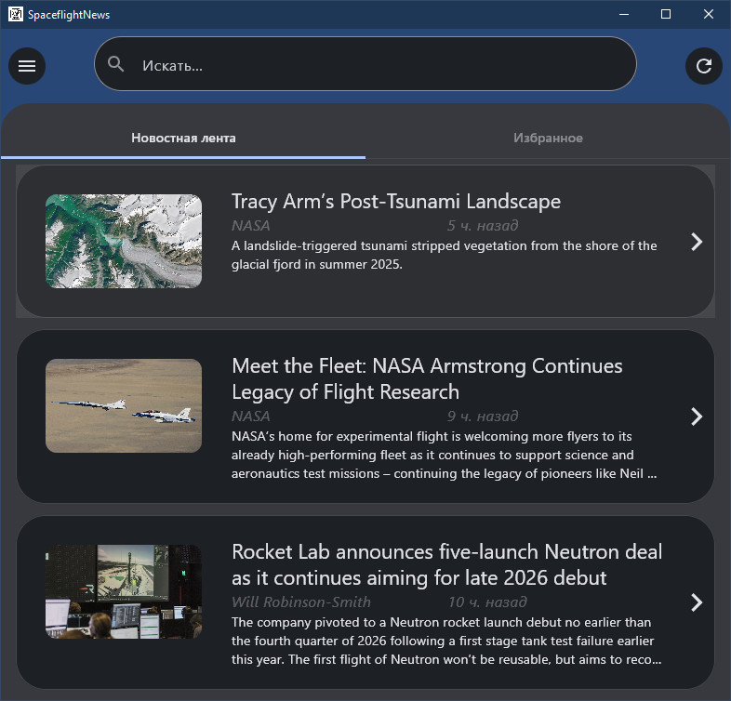Open Meet the Fleet article chevron arrow
Viewport: 731px width, 701px height.
click(x=697, y=417)
